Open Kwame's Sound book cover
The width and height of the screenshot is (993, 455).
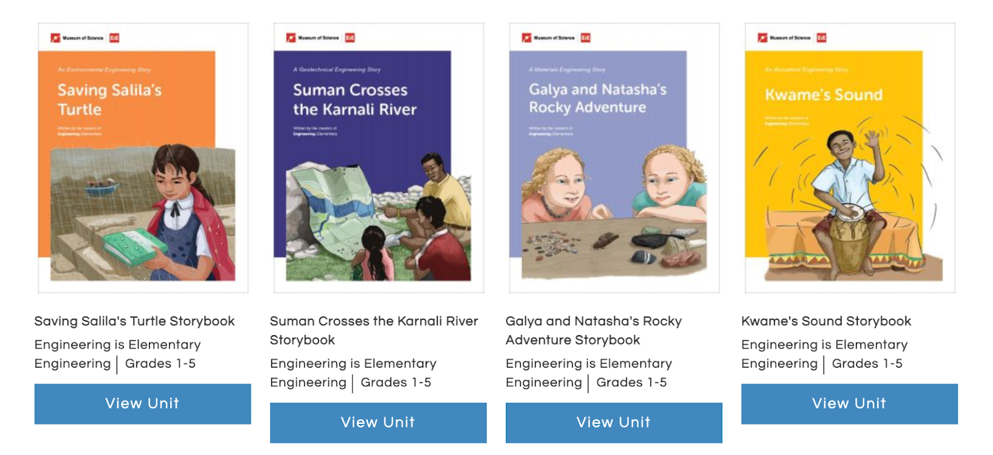(850, 158)
